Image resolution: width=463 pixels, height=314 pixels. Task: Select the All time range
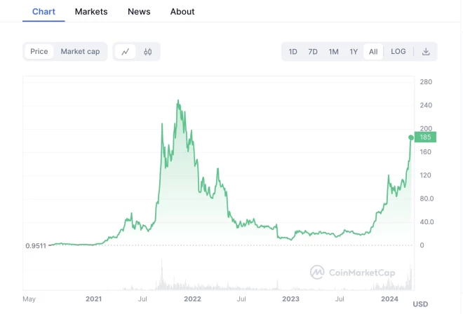point(373,52)
